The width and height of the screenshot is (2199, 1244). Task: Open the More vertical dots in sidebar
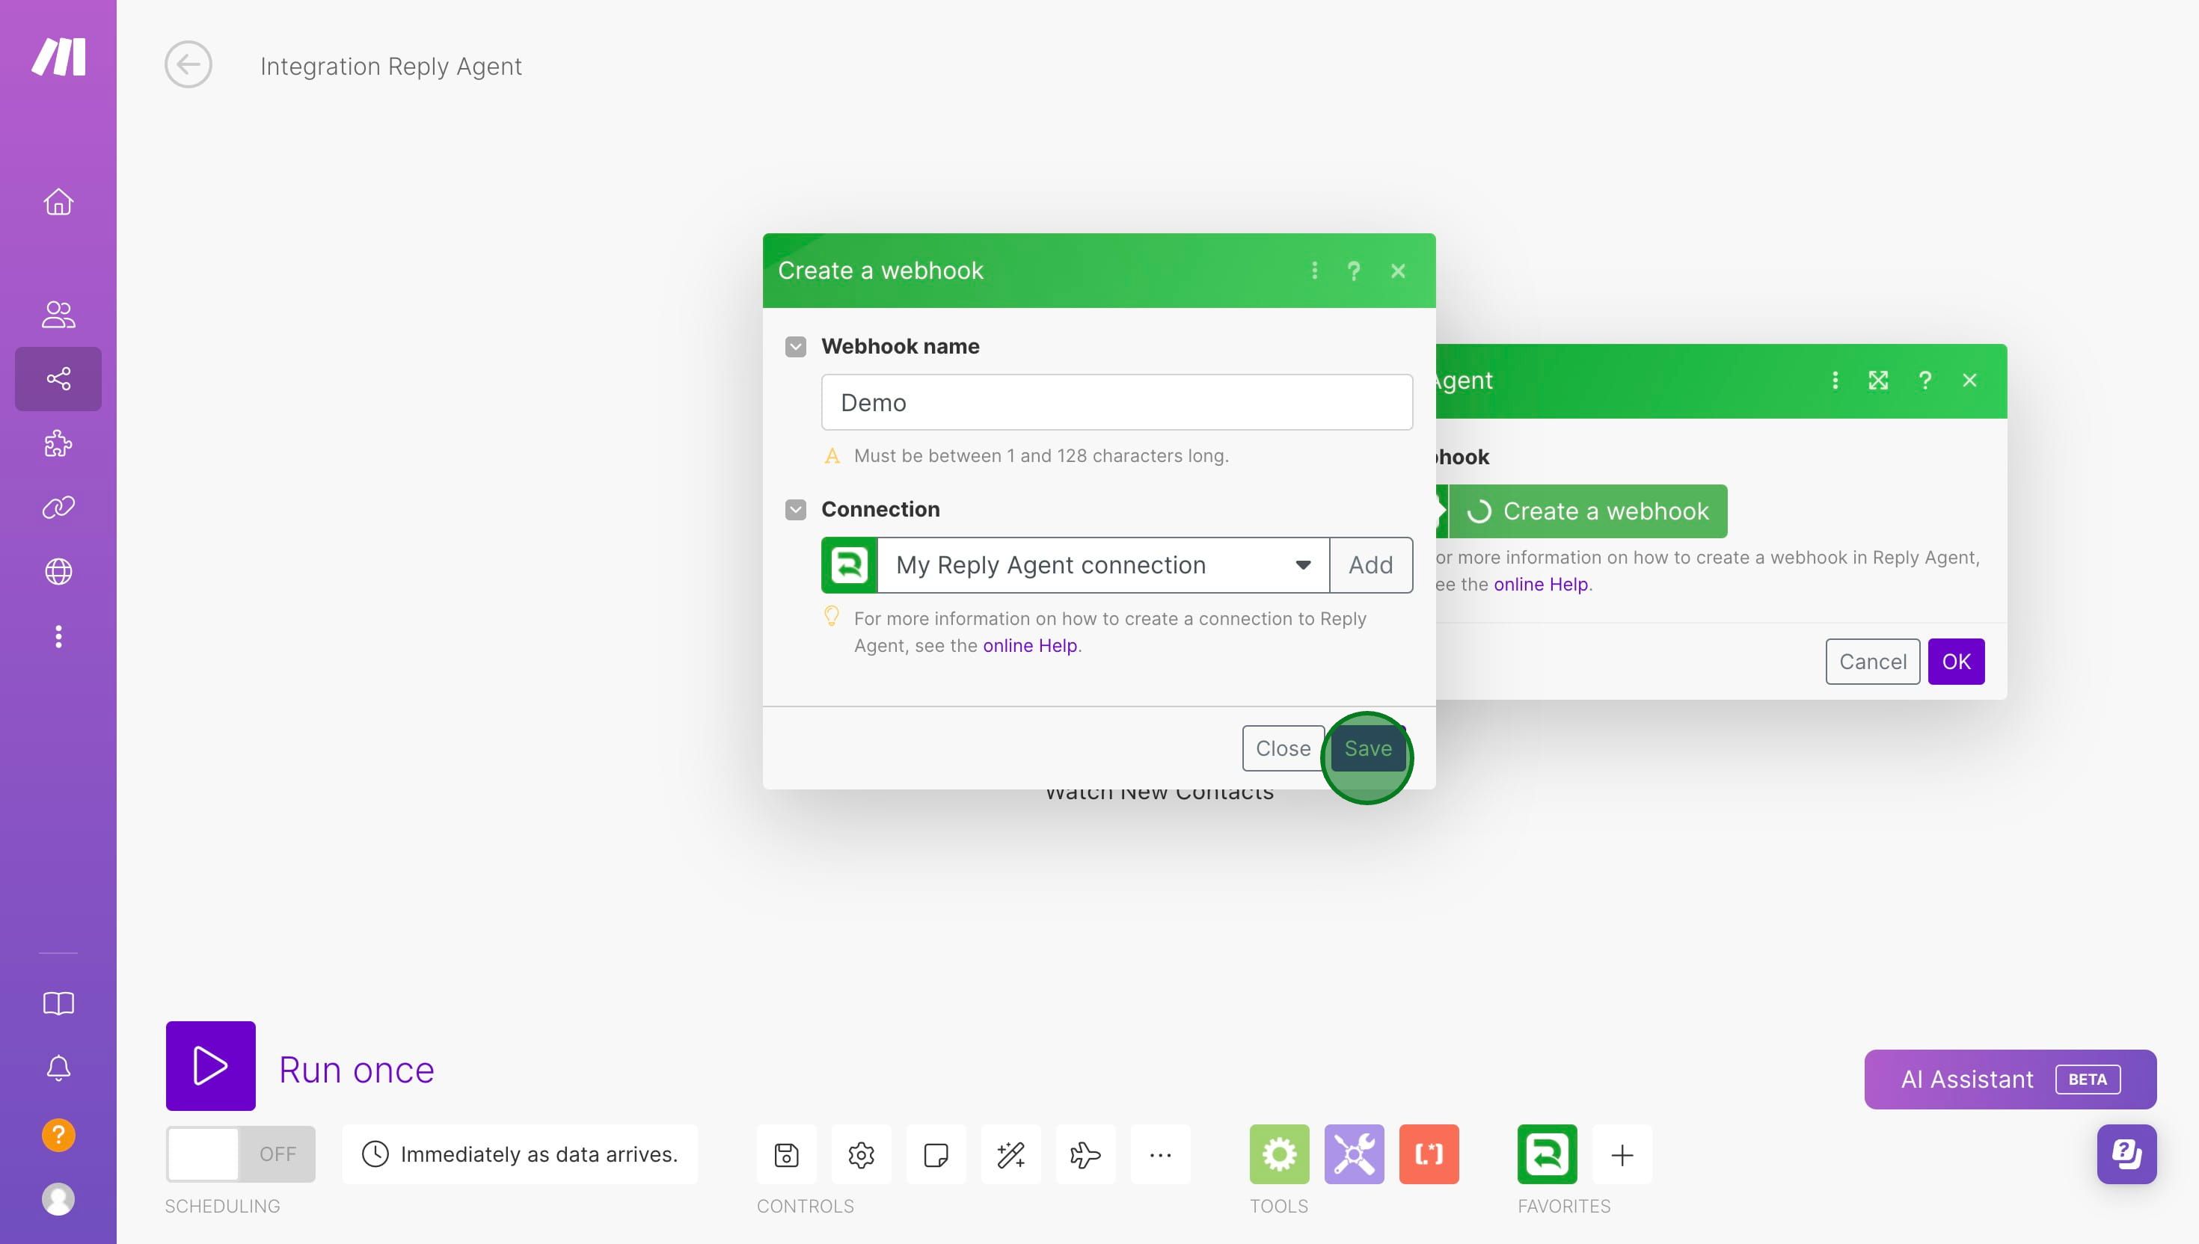58,636
